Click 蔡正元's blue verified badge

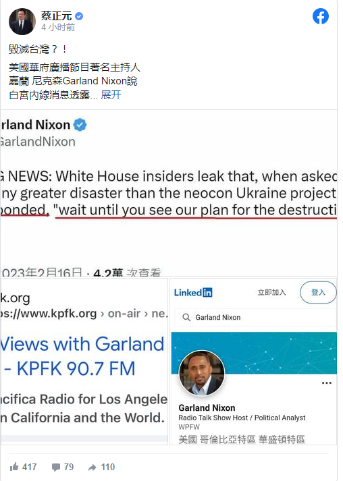coord(79,16)
